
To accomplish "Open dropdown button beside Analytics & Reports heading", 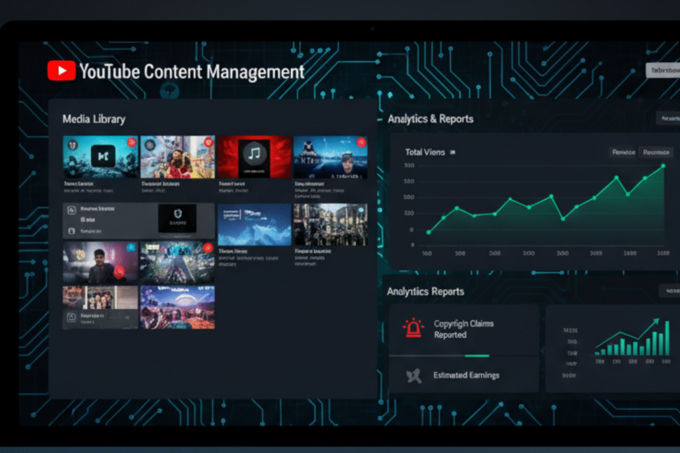I will pos(668,118).
